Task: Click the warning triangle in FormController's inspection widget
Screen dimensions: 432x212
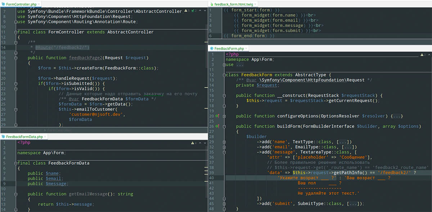Action: pyautogui.click(x=186, y=10)
